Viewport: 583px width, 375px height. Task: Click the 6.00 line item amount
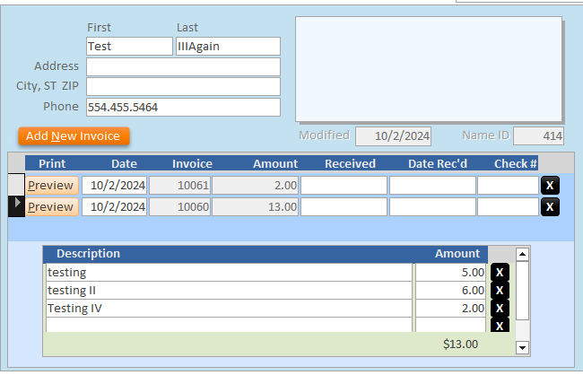(x=450, y=290)
